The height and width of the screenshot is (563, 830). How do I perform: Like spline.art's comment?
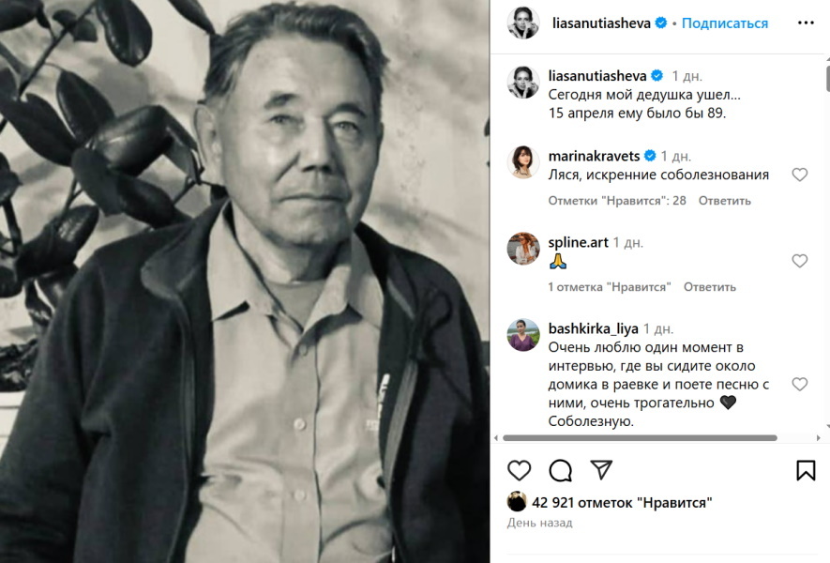[x=799, y=261]
